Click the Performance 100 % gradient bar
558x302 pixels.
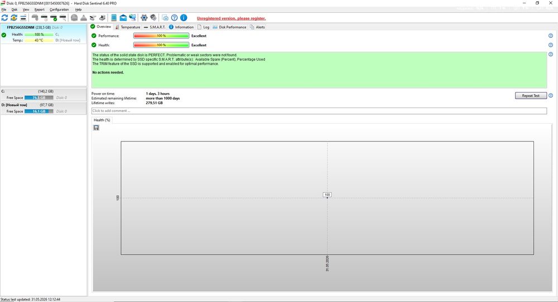[x=161, y=36]
